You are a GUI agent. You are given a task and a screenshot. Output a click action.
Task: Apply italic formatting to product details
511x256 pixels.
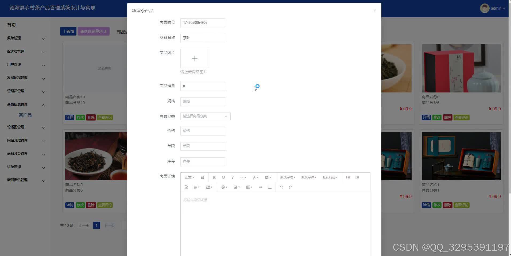pos(233,177)
